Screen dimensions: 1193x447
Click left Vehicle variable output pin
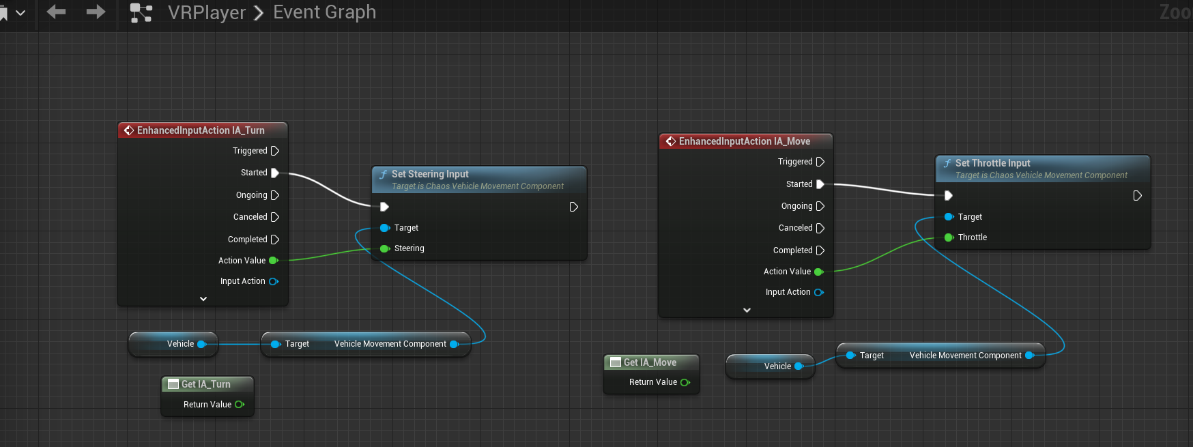[x=202, y=344]
